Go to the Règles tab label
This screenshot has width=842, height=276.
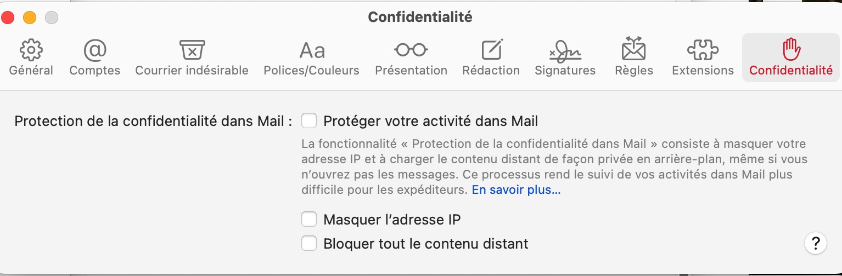point(634,71)
